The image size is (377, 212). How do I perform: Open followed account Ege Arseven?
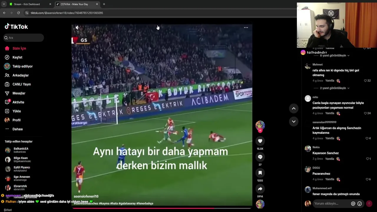point(22,178)
